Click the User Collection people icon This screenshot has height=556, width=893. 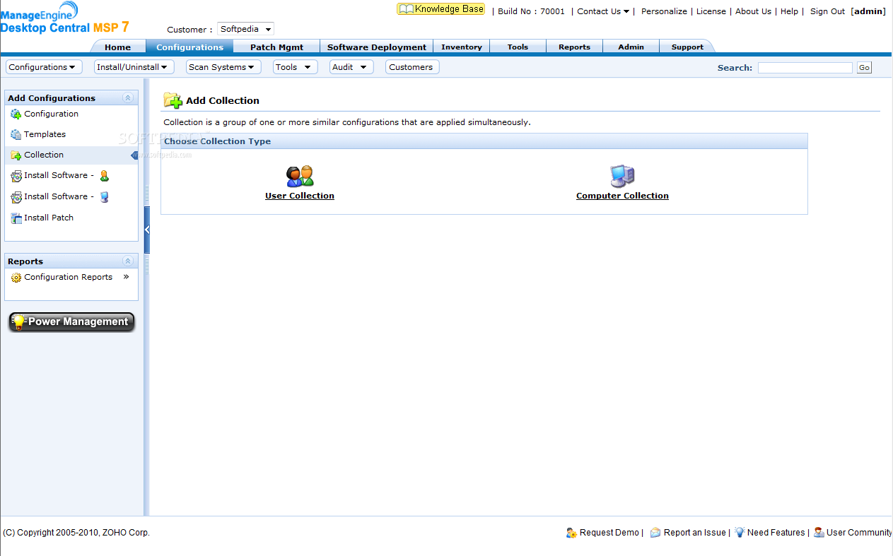click(x=300, y=176)
